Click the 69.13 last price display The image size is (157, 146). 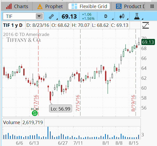pyautogui.click(x=69, y=16)
